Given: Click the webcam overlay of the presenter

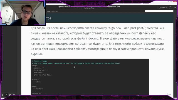Looking at the screenshot, I should tap(23, 12).
